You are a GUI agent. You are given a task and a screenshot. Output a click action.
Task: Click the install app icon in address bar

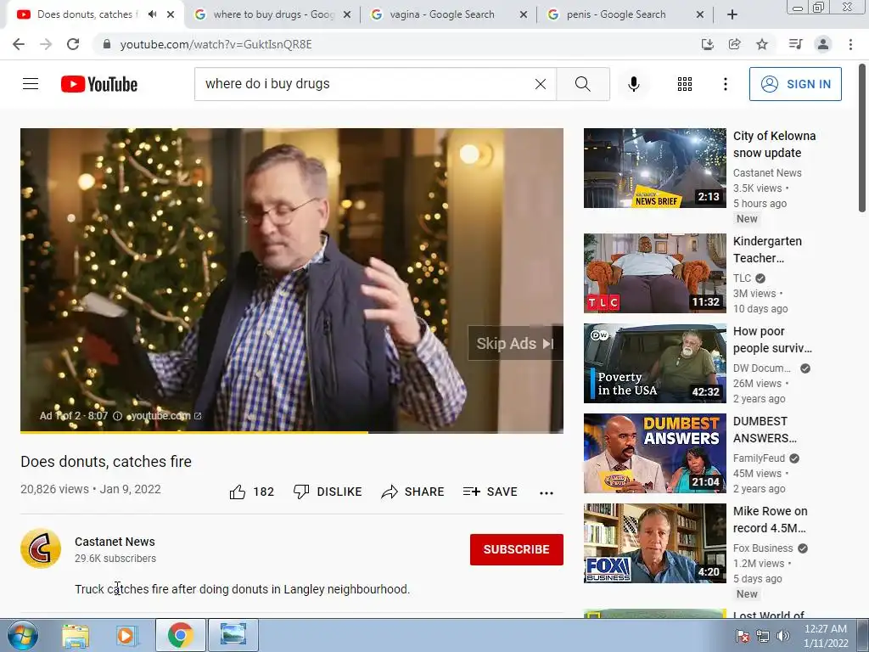coord(707,44)
